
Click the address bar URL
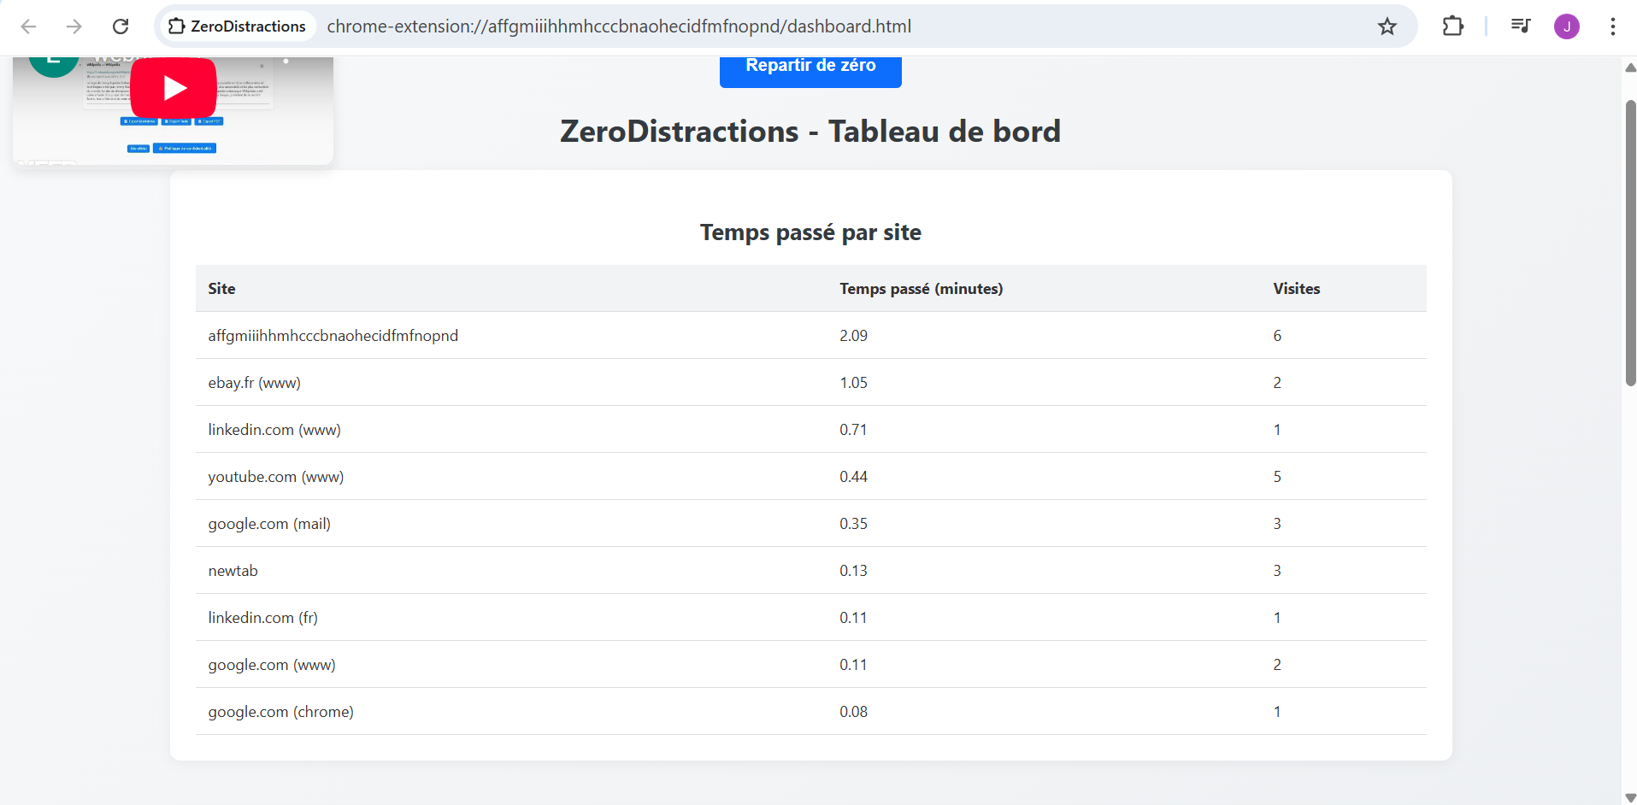619,26
